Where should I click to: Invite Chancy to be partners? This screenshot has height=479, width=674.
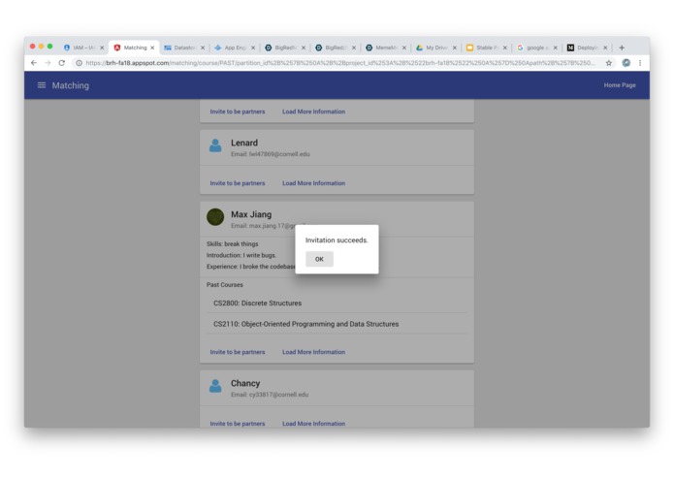coord(238,424)
